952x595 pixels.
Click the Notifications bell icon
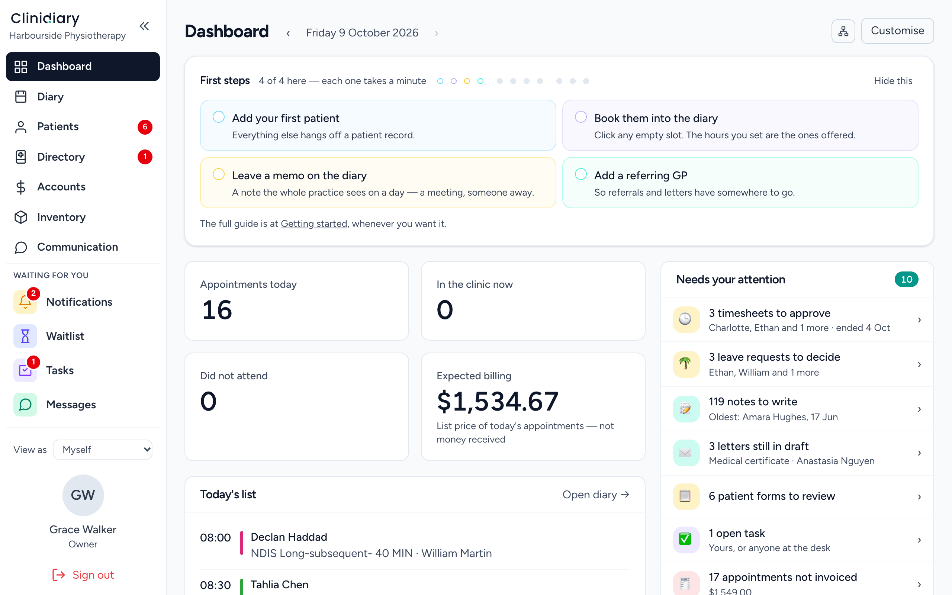coord(25,302)
